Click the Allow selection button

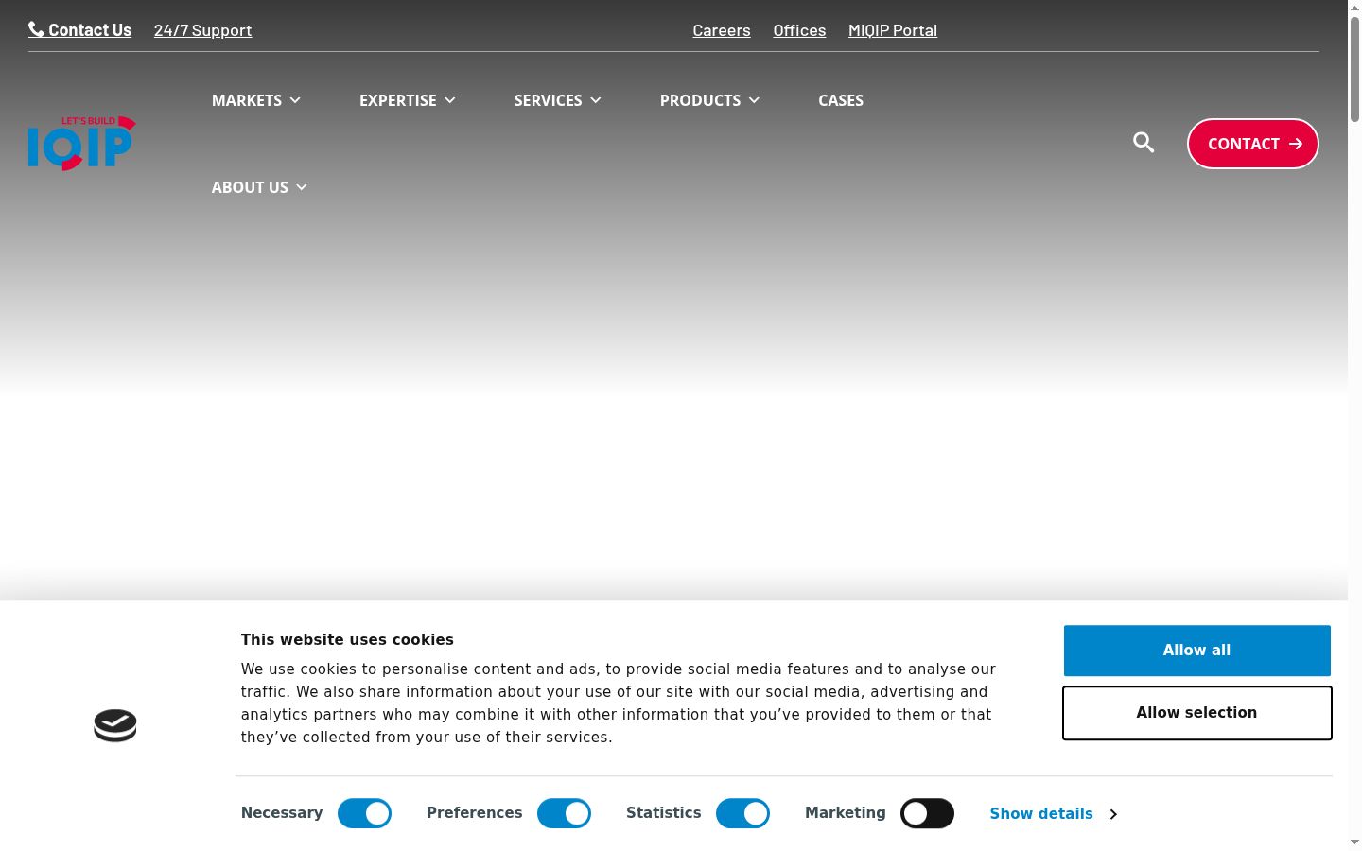(1197, 713)
